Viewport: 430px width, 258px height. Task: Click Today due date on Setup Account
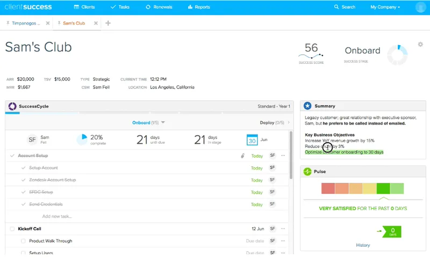click(257, 168)
